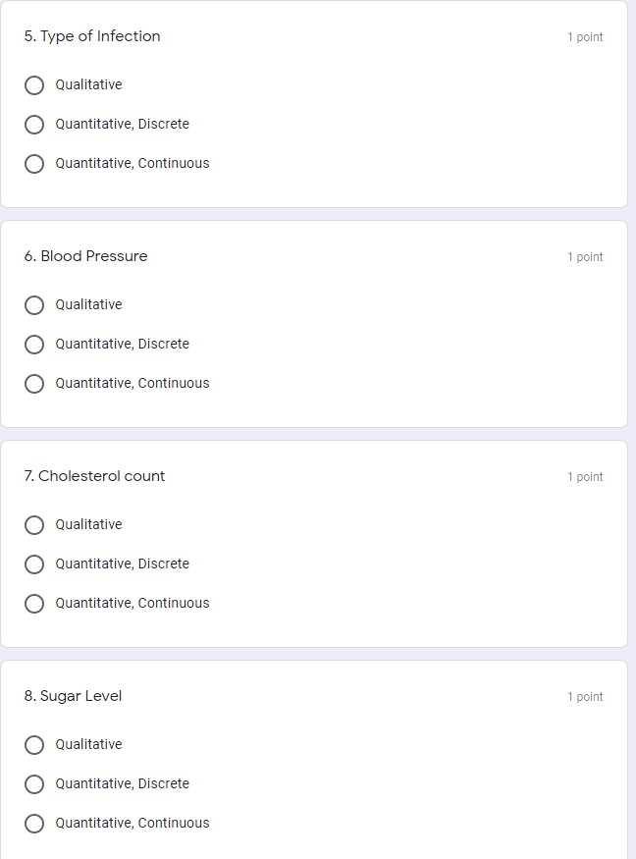636x859 pixels.
Task: Click the 1 point label on question 6
Action: pos(586,256)
